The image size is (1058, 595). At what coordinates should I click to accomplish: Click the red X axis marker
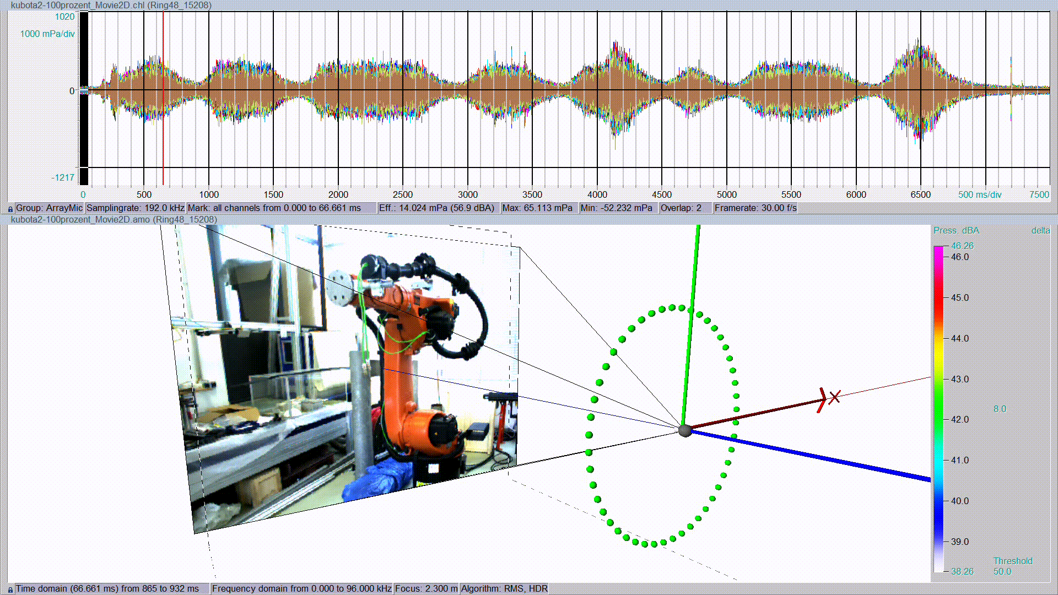click(x=834, y=397)
